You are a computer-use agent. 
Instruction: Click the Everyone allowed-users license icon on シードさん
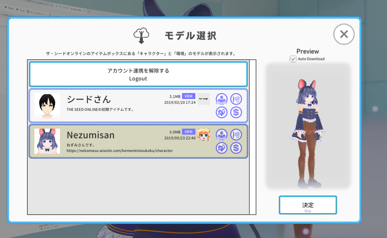click(222, 99)
